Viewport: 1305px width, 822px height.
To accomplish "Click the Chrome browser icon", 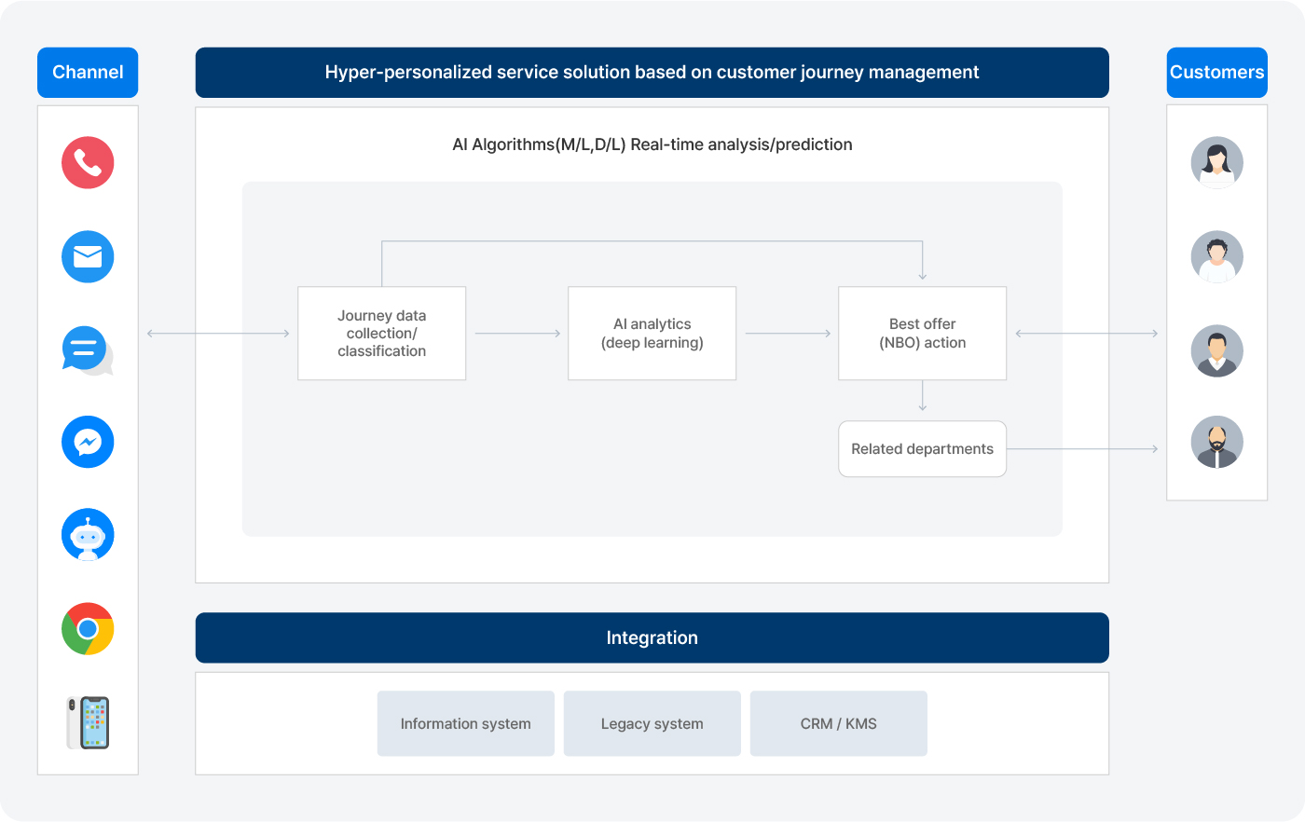I will [x=88, y=629].
